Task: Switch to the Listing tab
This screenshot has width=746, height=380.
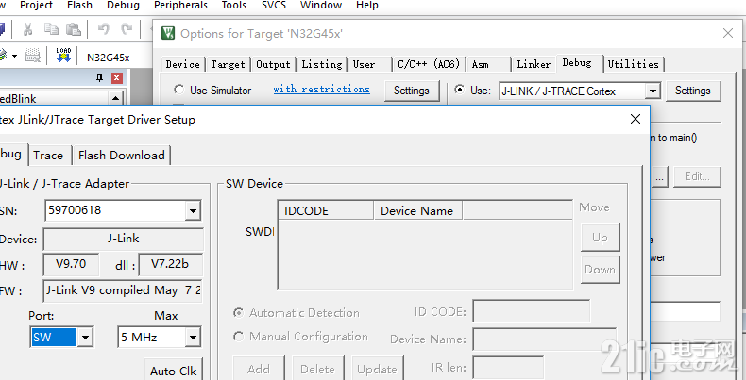Action: (322, 64)
